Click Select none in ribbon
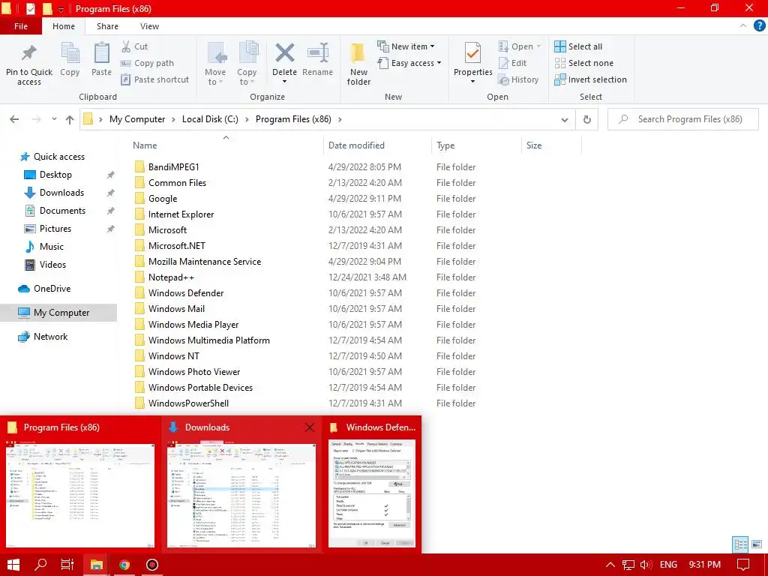Image resolution: width=768 pixels, height=576 pixels. 583,63
